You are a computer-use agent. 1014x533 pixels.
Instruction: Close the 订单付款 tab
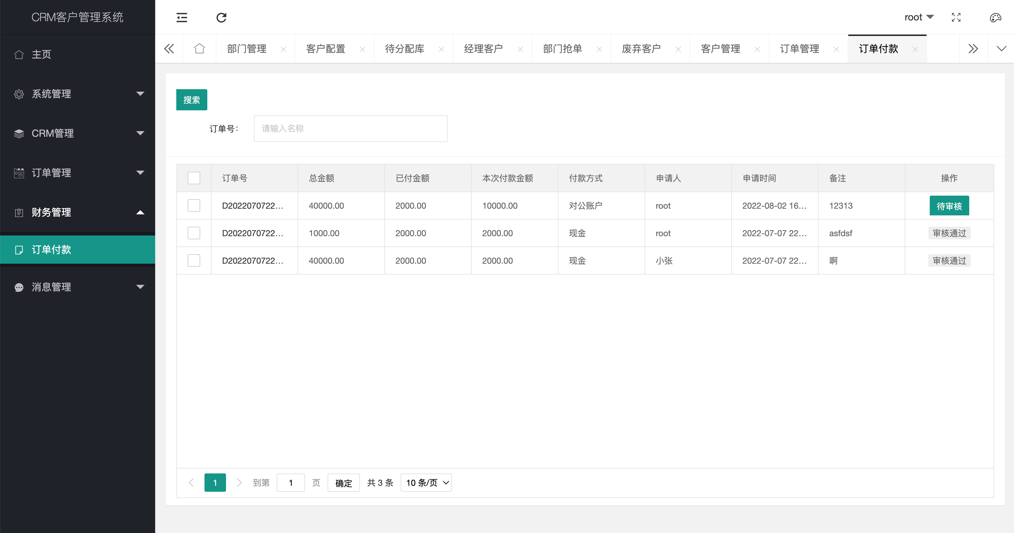coord(915,49)
